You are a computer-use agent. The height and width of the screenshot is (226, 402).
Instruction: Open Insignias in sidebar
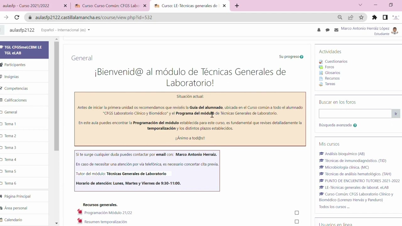tap(11, 77)
